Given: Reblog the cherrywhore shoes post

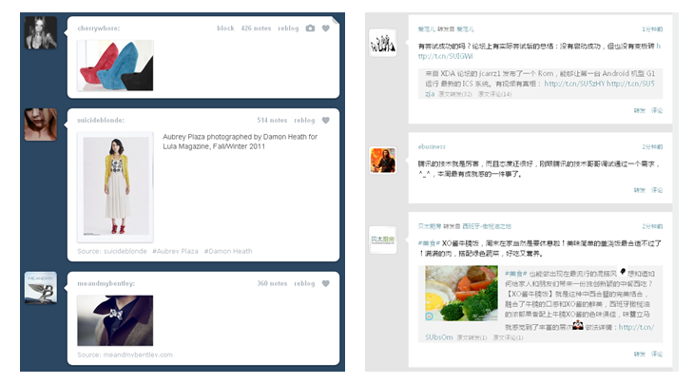Looking at the screenshot, I should tap(288, 29).
